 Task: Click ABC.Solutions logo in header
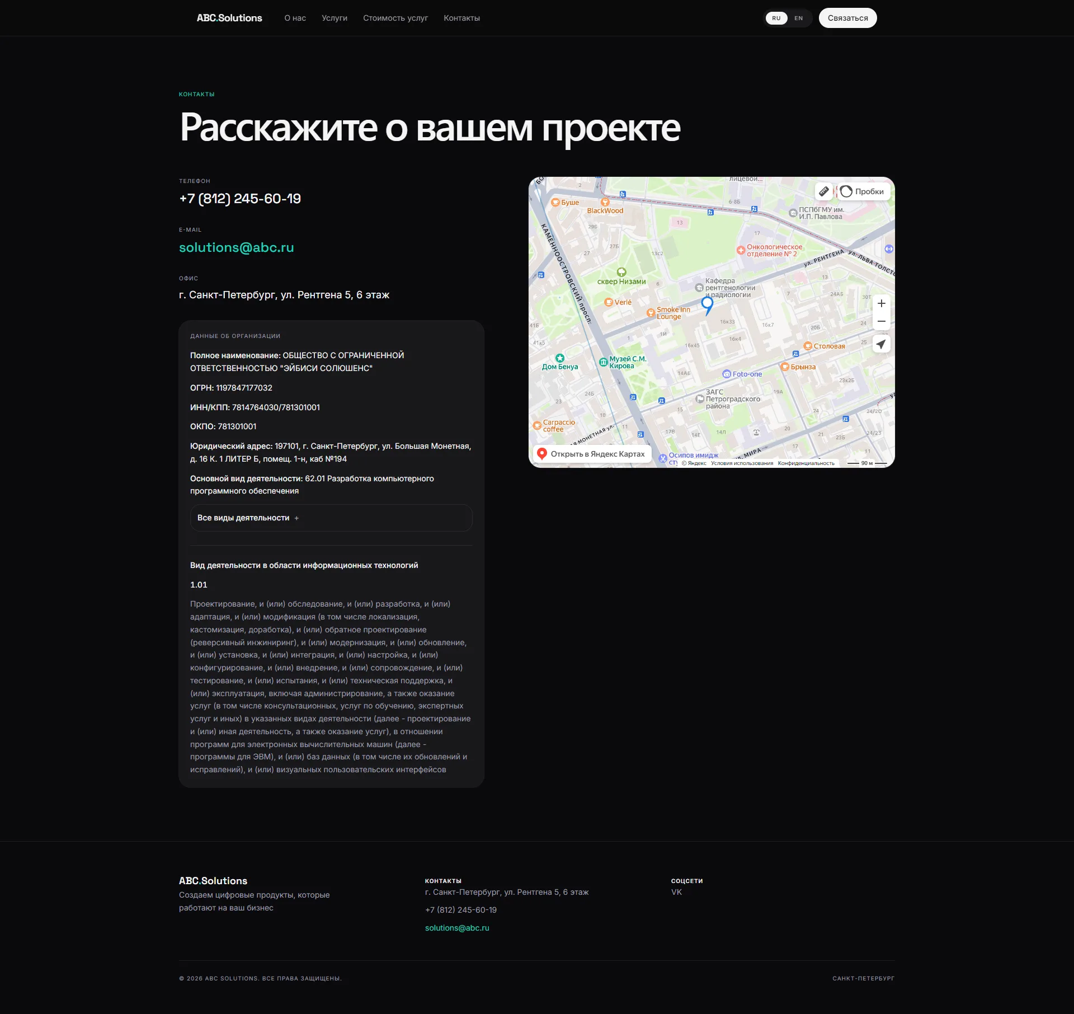click(229, 18)
